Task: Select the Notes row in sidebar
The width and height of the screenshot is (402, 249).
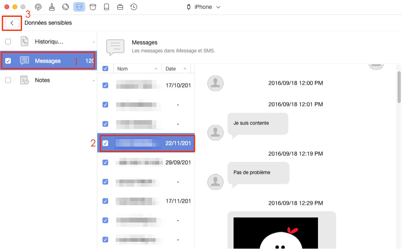Action: (49, 80)
